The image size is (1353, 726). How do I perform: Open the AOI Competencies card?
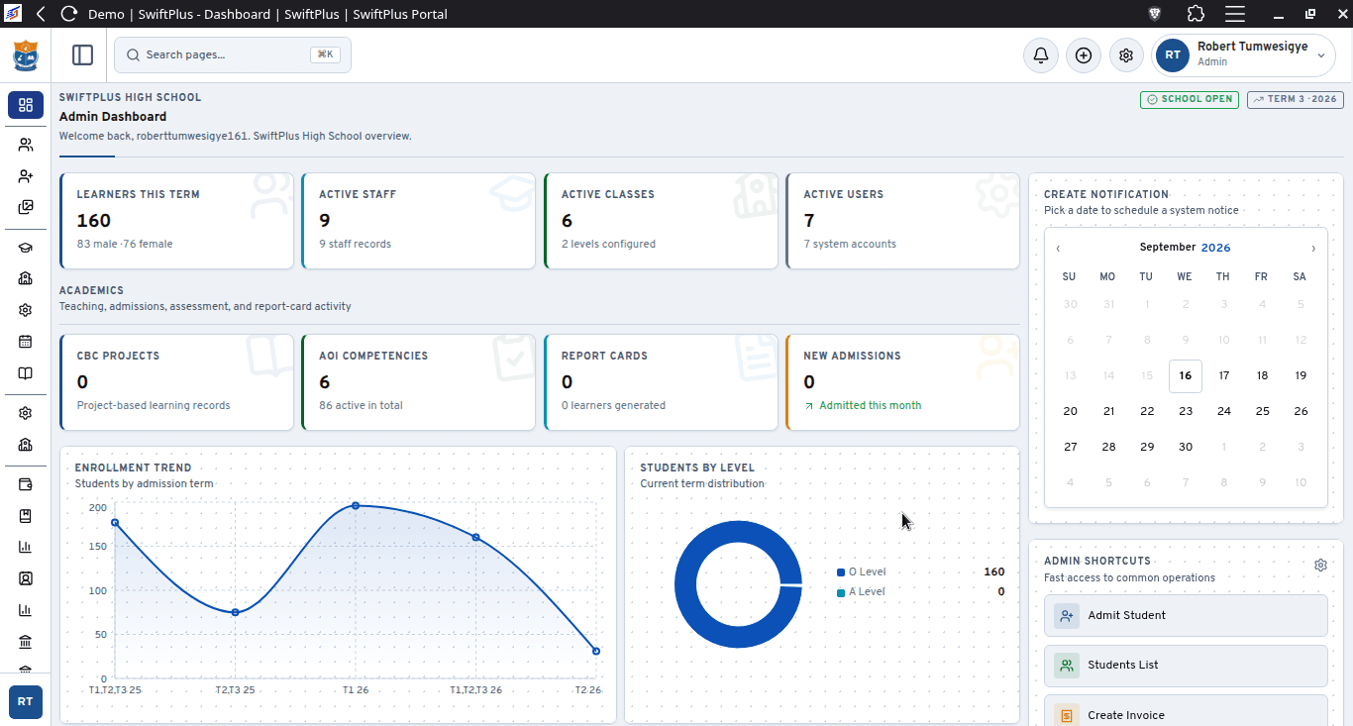418,382
